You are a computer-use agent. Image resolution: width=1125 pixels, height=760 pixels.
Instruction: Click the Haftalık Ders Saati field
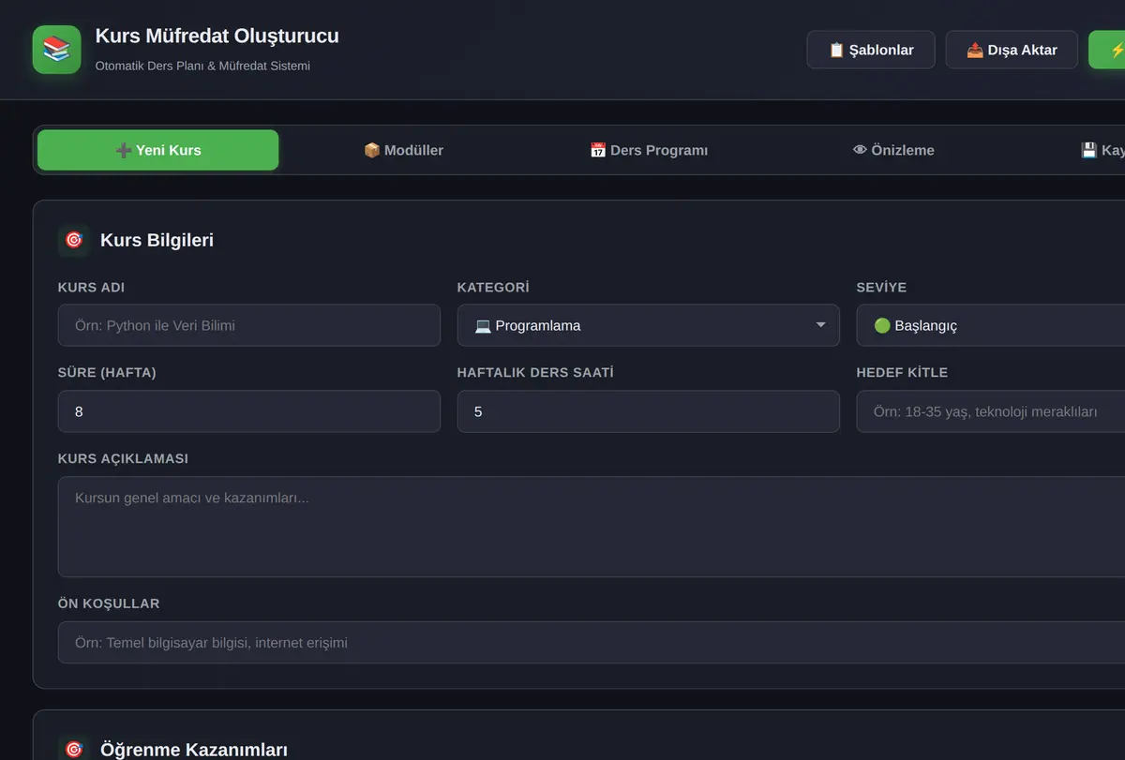[649, 411]
